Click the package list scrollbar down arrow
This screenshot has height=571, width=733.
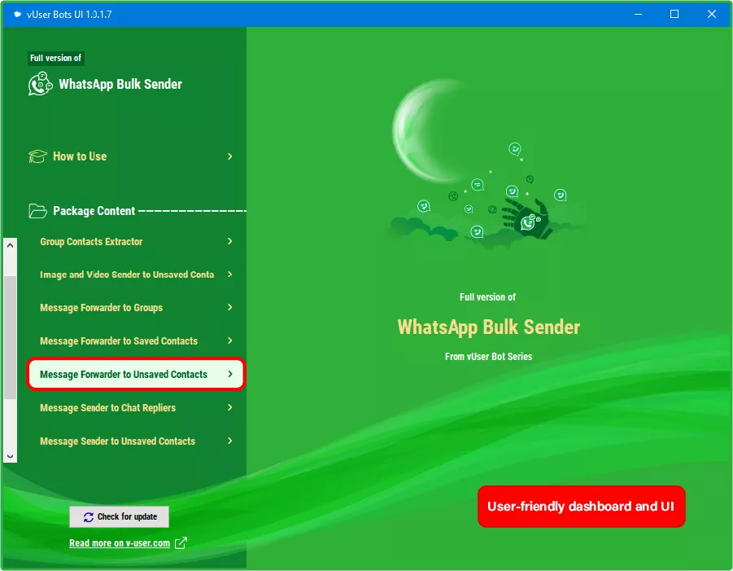tap(11, 456)
